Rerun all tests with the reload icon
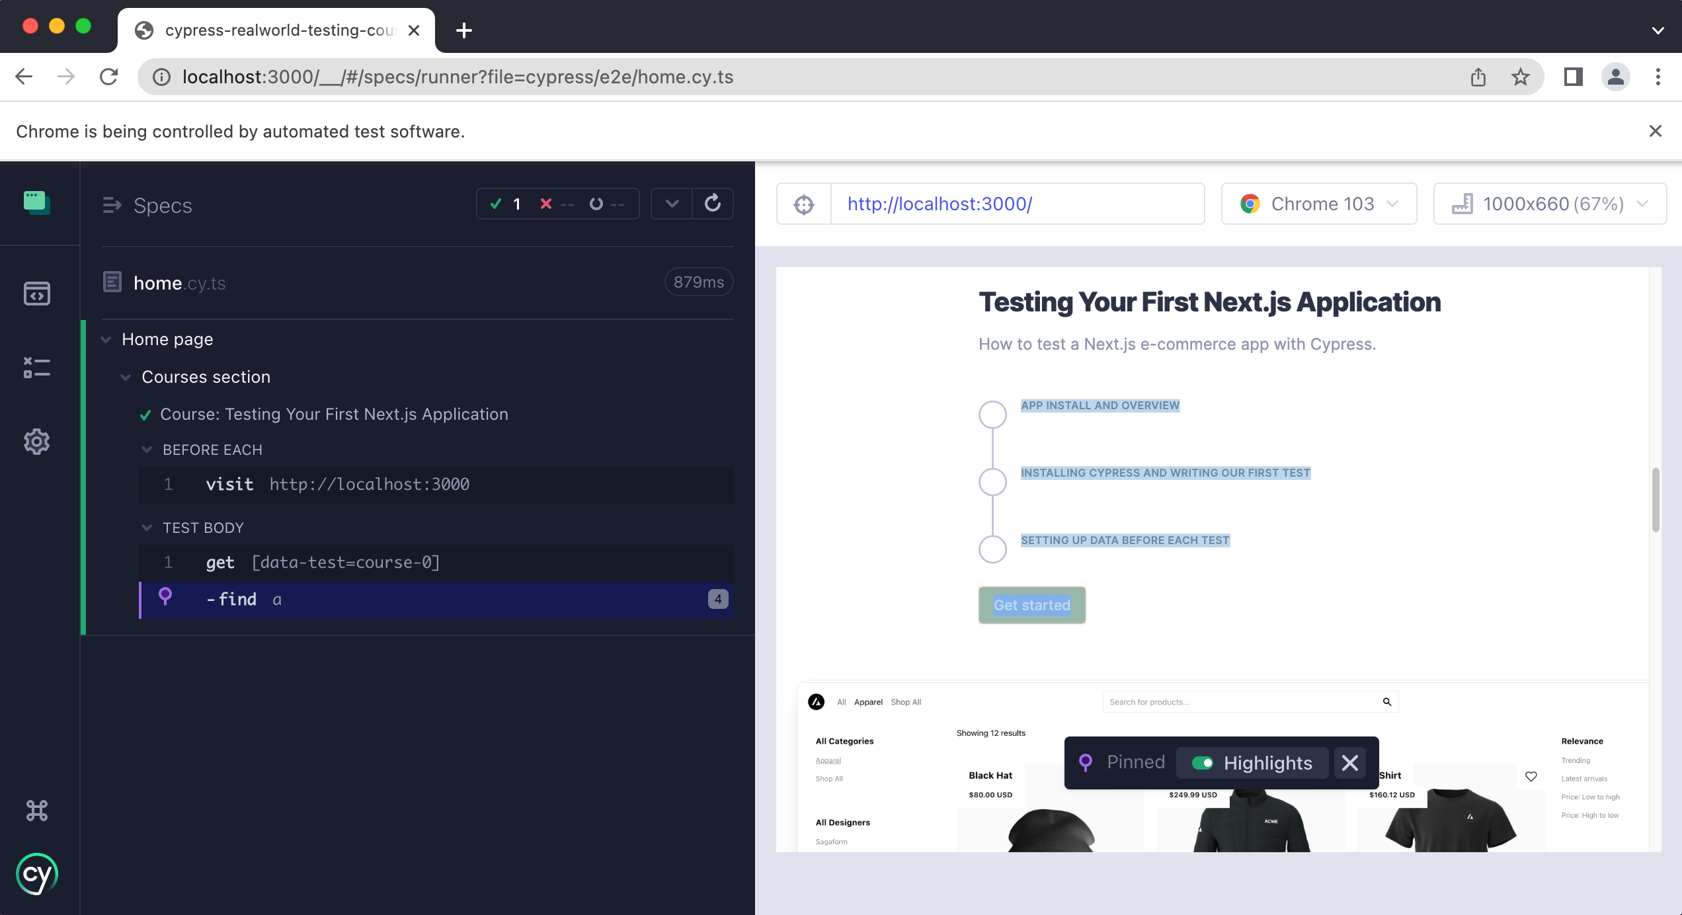Screen dimensions: 1682x915 713,204
